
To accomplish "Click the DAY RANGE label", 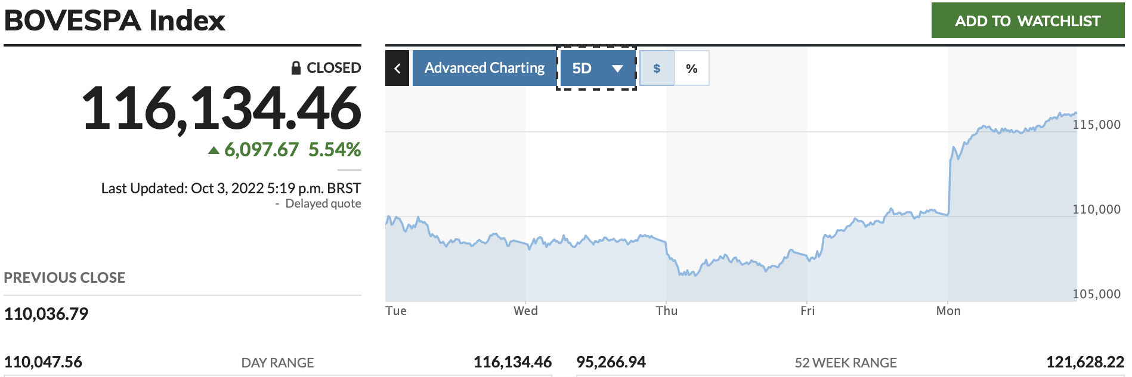I will tap(277, 363).
